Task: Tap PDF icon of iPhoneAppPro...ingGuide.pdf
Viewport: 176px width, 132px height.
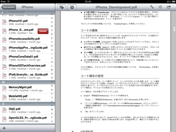Action: [x=4, y=49]
